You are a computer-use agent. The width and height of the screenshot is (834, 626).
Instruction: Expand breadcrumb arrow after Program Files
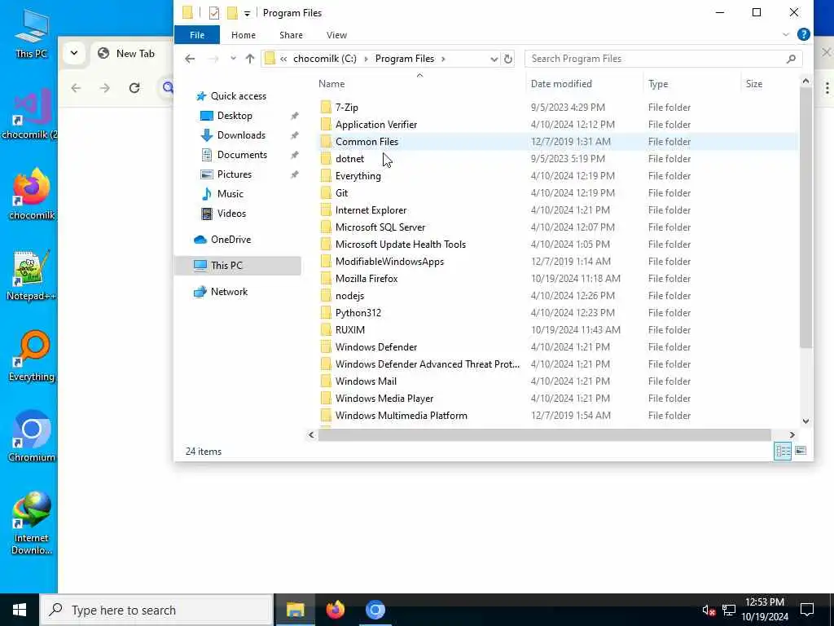coord(443,59)
